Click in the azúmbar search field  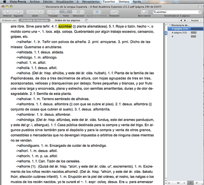pyautogui.click(x=177, y=12)
